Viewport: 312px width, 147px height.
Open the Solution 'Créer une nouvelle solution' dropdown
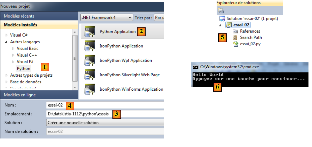point(105,123)
